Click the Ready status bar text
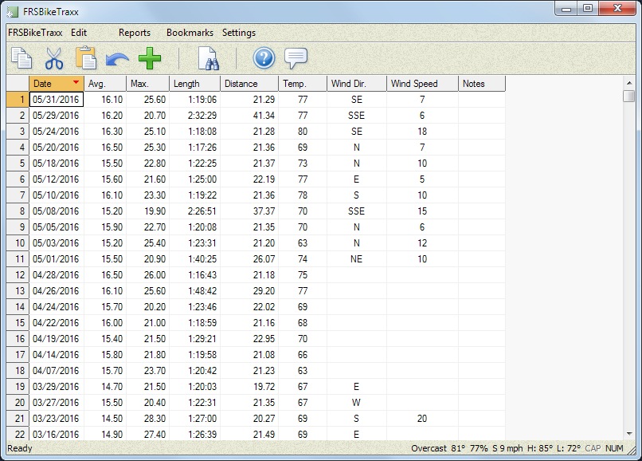Screen dimensions: 642x461 (x=20, y=448)
